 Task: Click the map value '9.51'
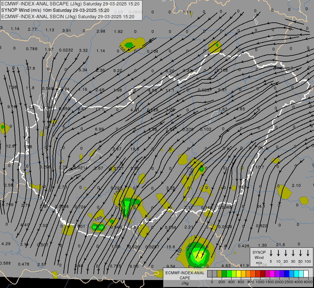223,90
